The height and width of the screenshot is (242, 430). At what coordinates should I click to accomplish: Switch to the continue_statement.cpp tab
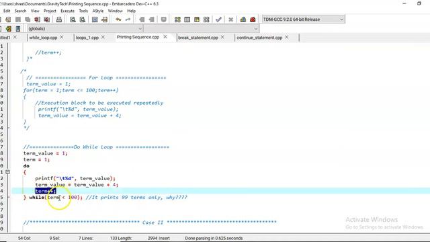click(x=259, y=38)
